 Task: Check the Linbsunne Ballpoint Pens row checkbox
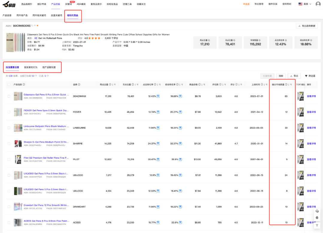9,128
